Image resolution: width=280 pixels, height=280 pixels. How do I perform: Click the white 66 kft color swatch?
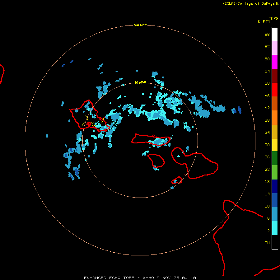[275, 34]
